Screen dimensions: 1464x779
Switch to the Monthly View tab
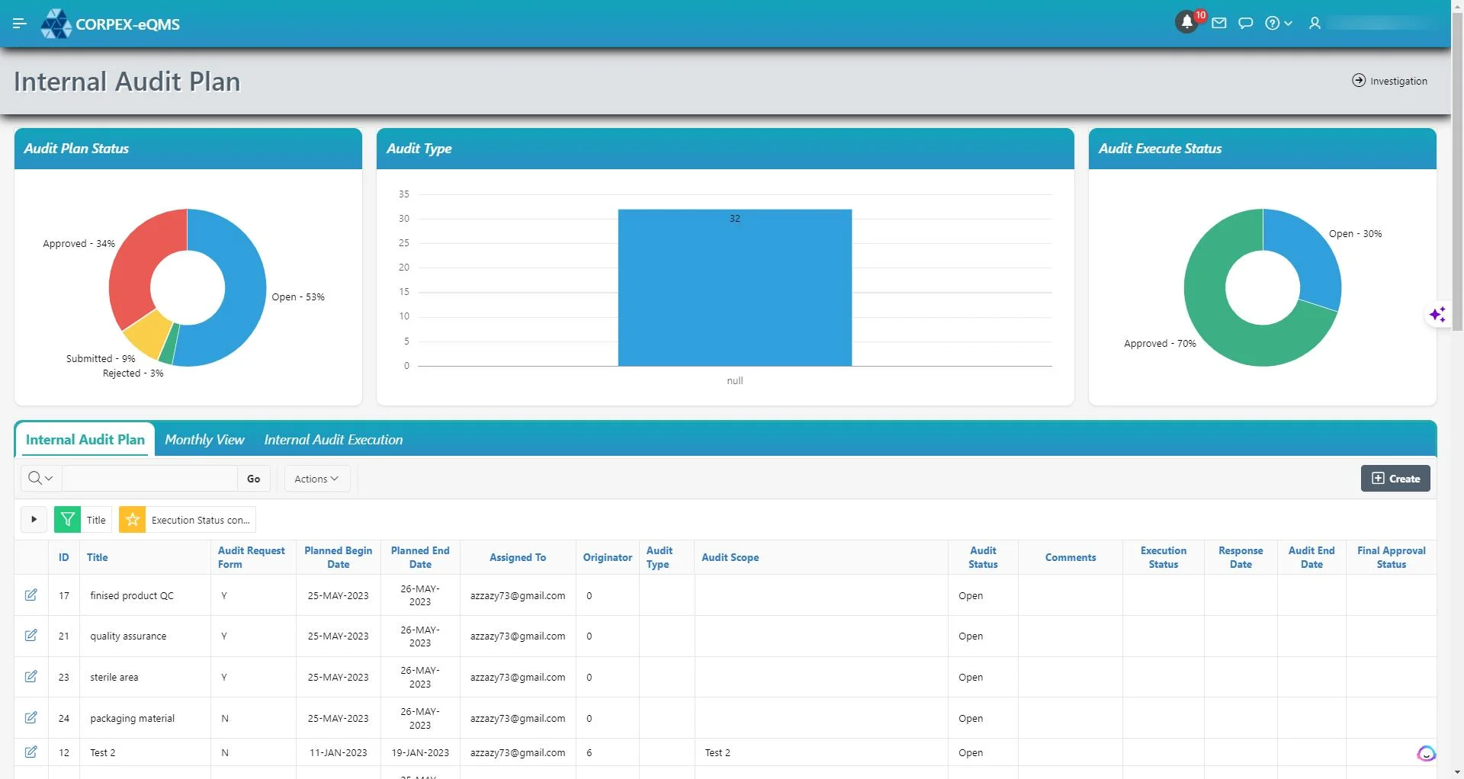[204, 440]
